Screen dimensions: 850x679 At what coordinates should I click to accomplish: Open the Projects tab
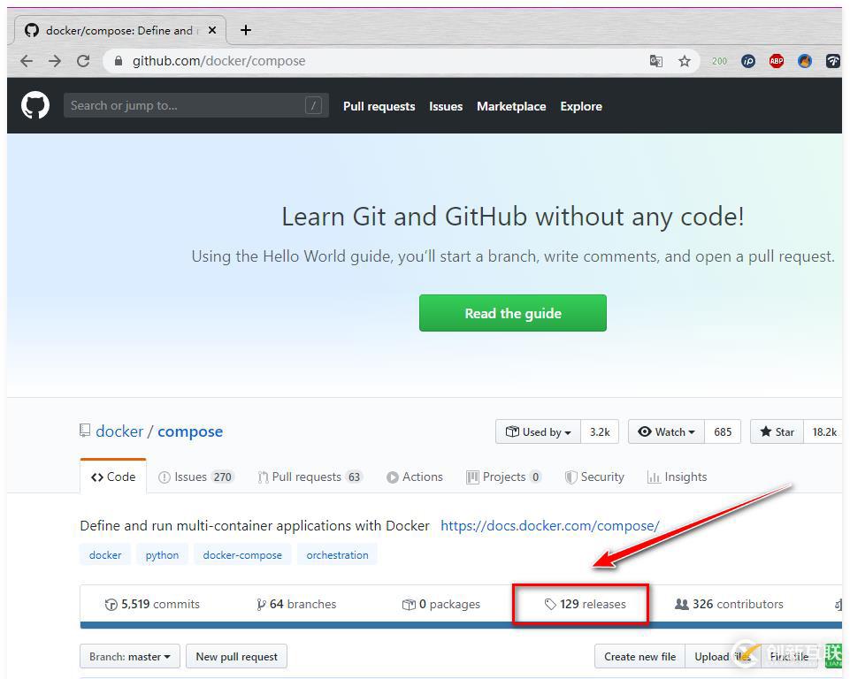pyautogui.click(x=504, y=477)
